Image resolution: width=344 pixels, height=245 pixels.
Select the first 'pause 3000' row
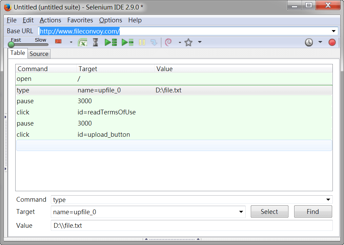coord(174,101)
